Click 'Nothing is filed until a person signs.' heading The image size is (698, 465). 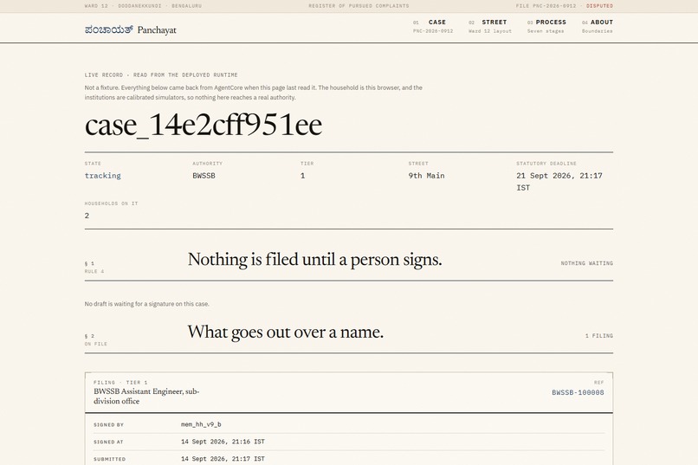[x=314, y=260]
